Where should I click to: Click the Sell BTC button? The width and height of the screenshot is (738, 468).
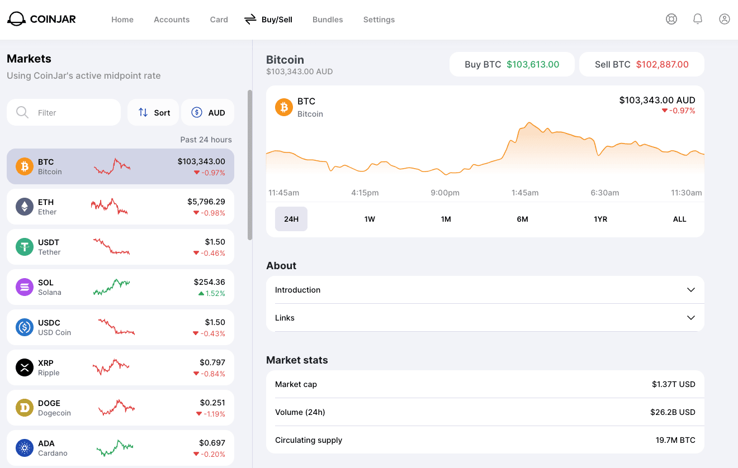[x=641, y=64]
